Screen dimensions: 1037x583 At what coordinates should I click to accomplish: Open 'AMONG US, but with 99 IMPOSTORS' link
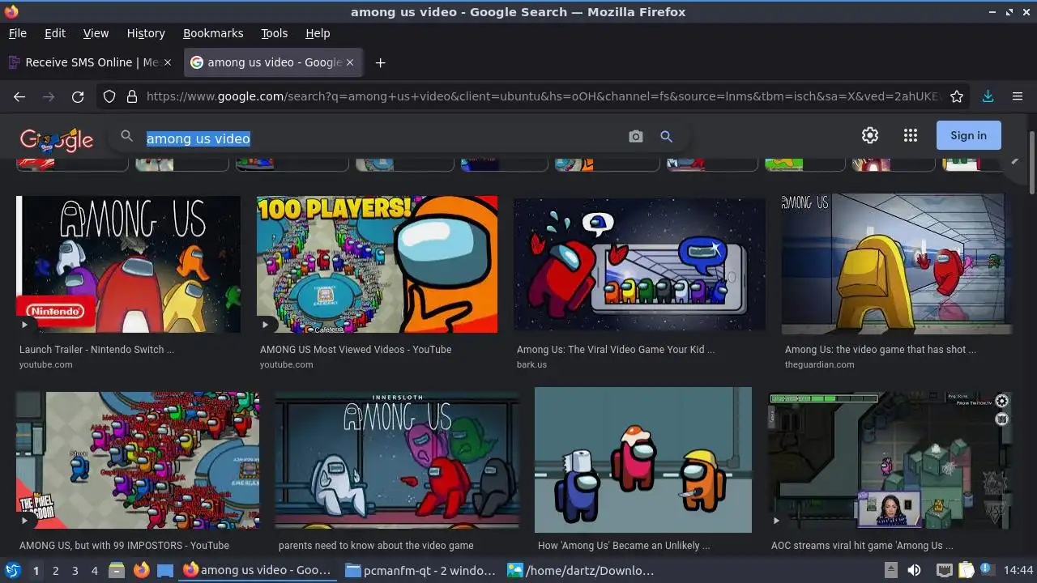[124, 546]
